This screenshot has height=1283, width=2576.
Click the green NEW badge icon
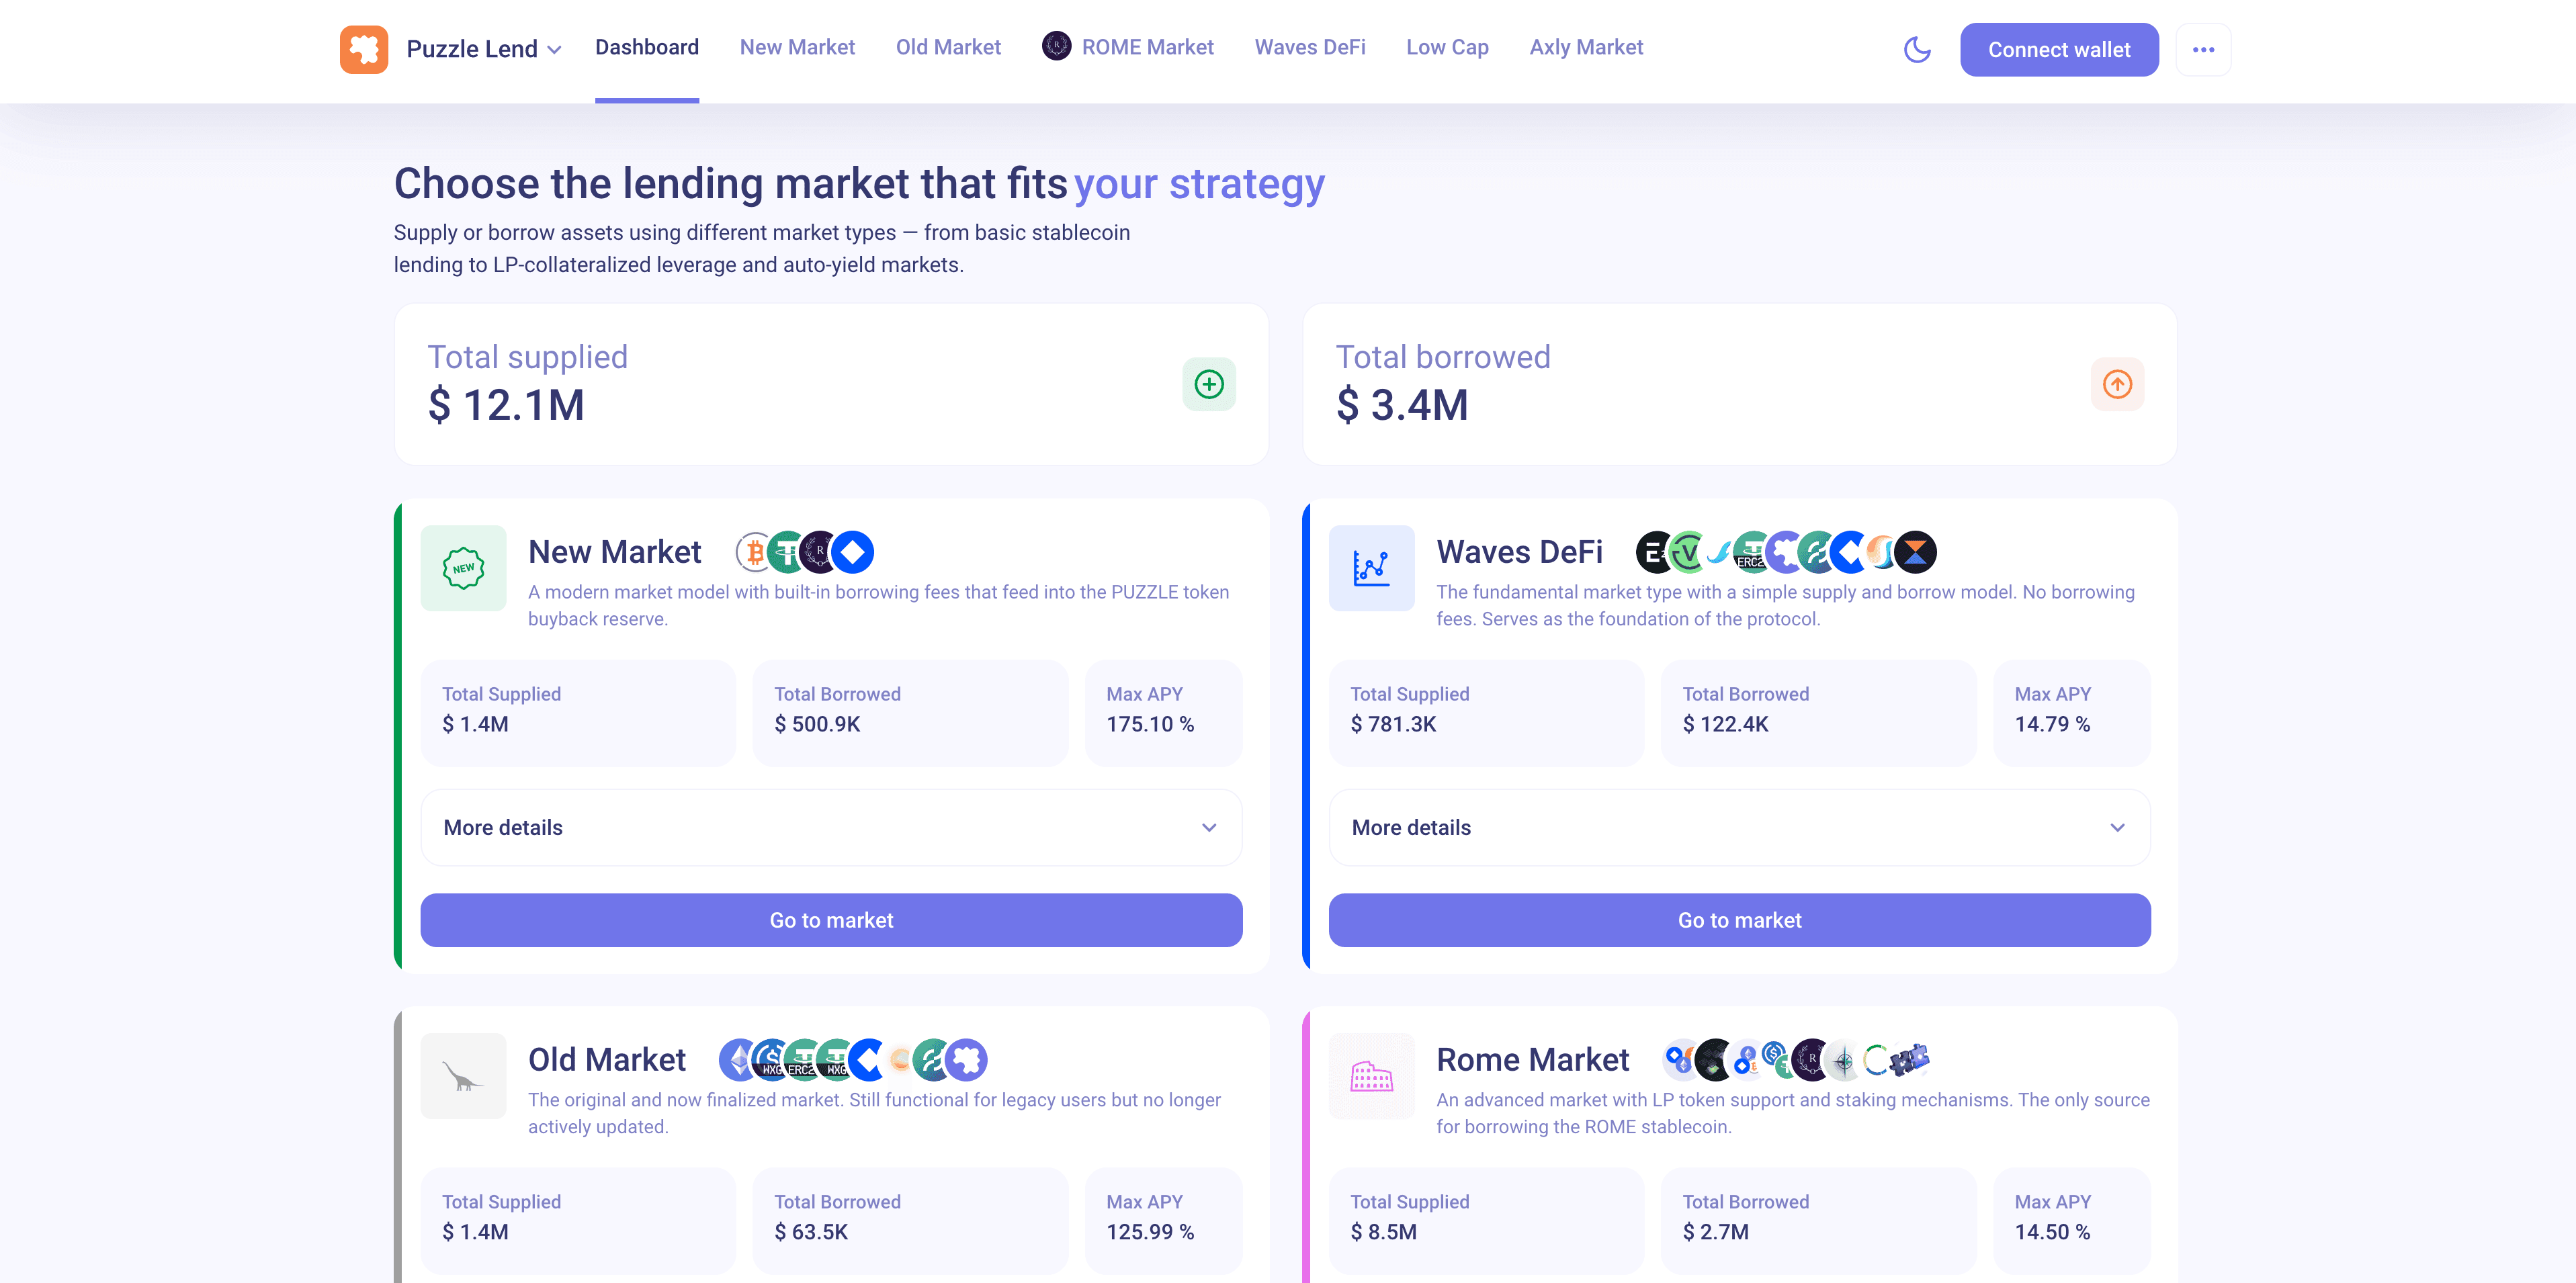(x=463, y=568)
